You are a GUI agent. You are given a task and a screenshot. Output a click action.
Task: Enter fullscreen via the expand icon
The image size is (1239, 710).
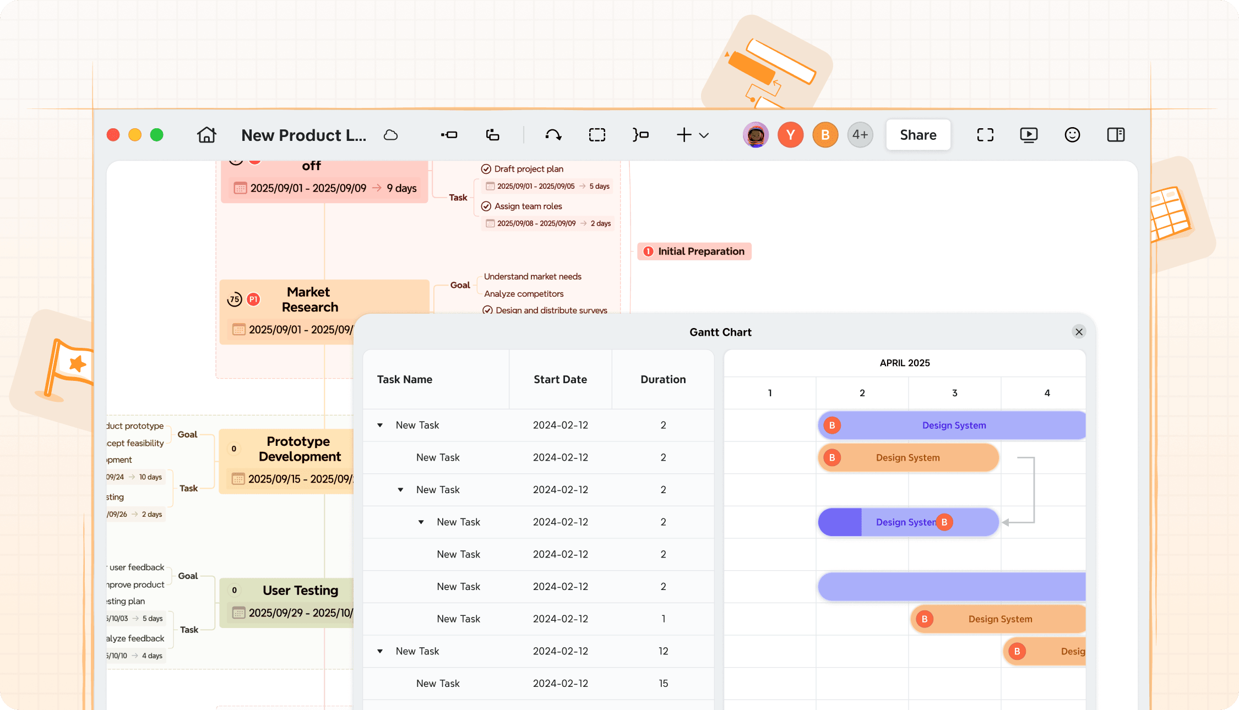click(x=985, y=135)
